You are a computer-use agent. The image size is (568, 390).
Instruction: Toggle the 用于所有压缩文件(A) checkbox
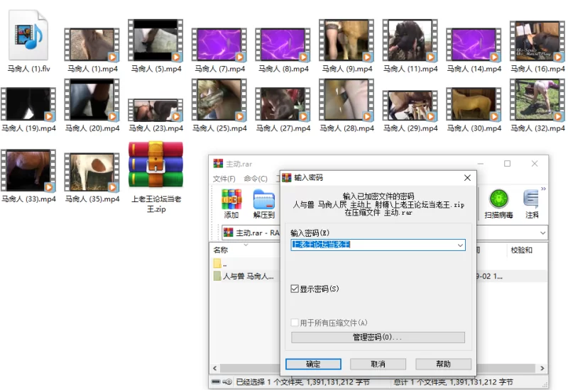point(295,323)
